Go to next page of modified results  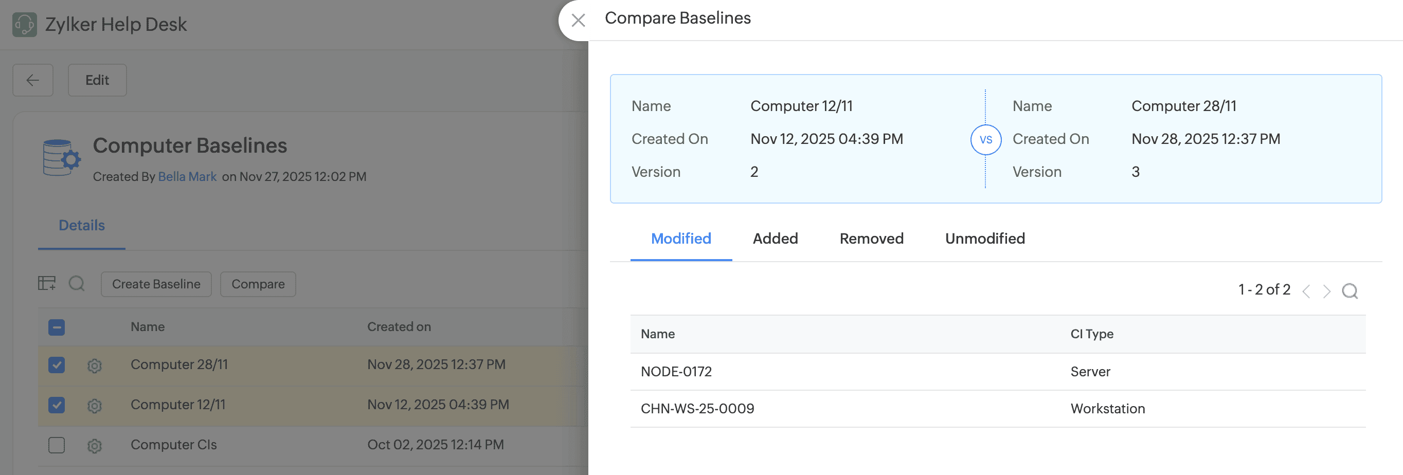(1327, 291)
